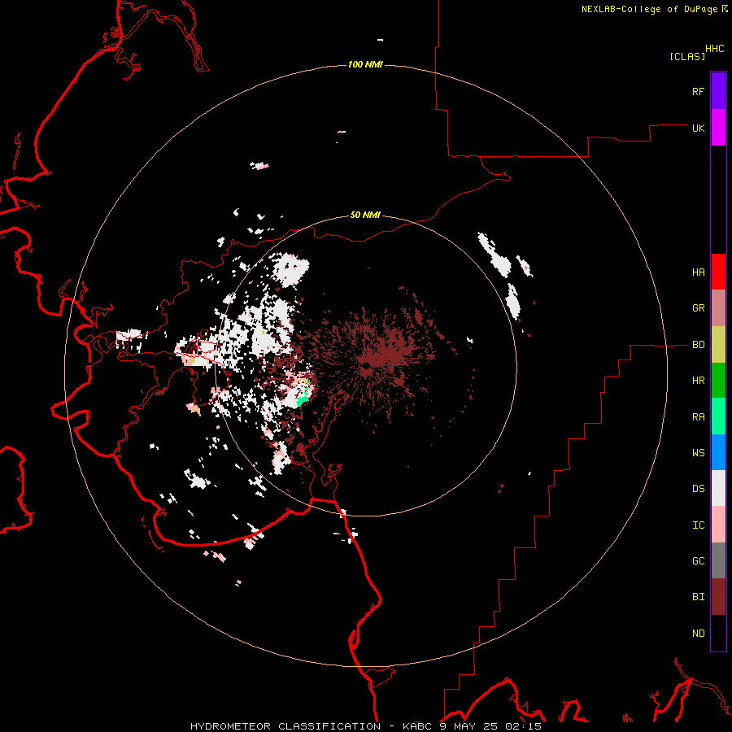Click the [CLAS] legend heading
The image size is (732, 732).
pyautogui.click(x=687, y=56)
